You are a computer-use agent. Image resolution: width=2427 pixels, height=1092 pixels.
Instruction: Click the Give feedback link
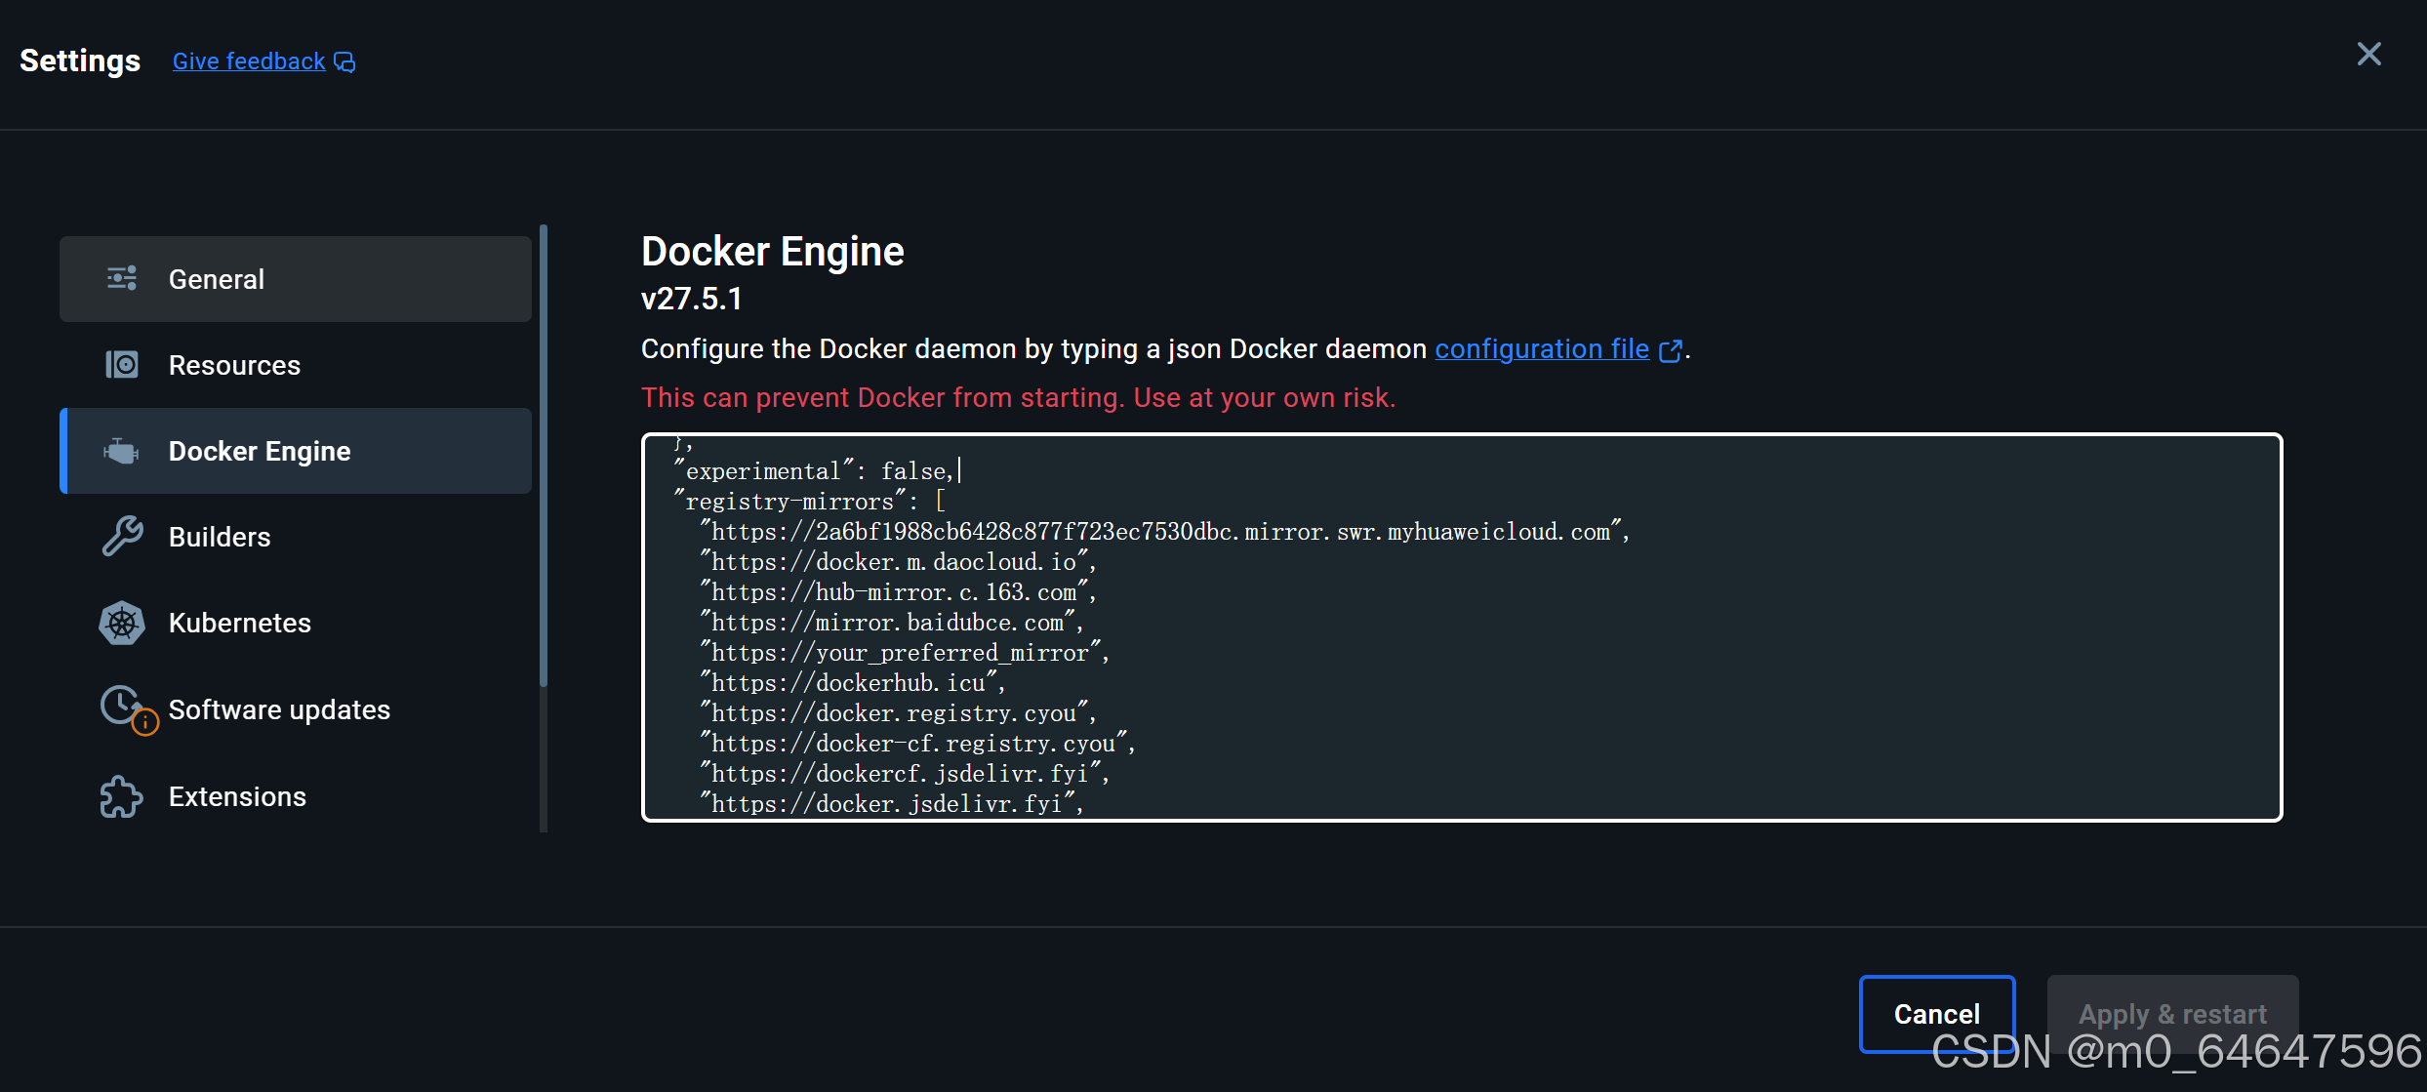tap(249, 61)
